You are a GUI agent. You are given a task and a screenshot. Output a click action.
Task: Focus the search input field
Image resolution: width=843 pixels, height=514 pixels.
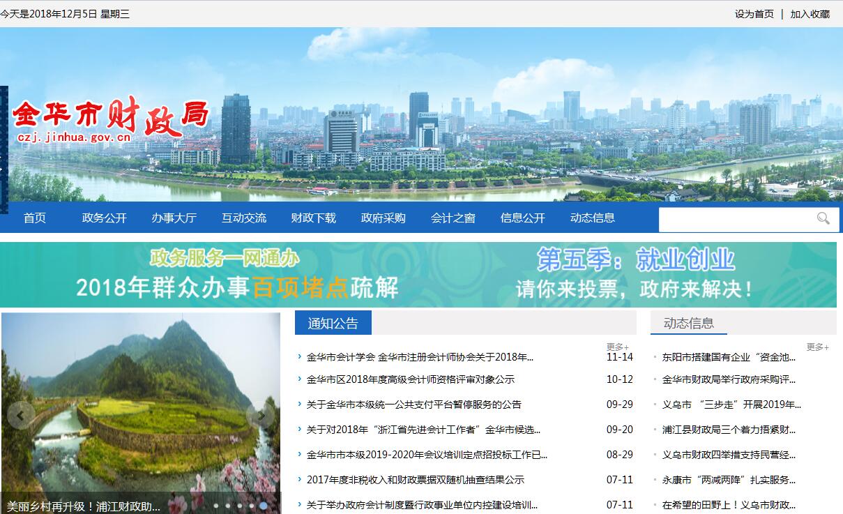click(736, 219)
